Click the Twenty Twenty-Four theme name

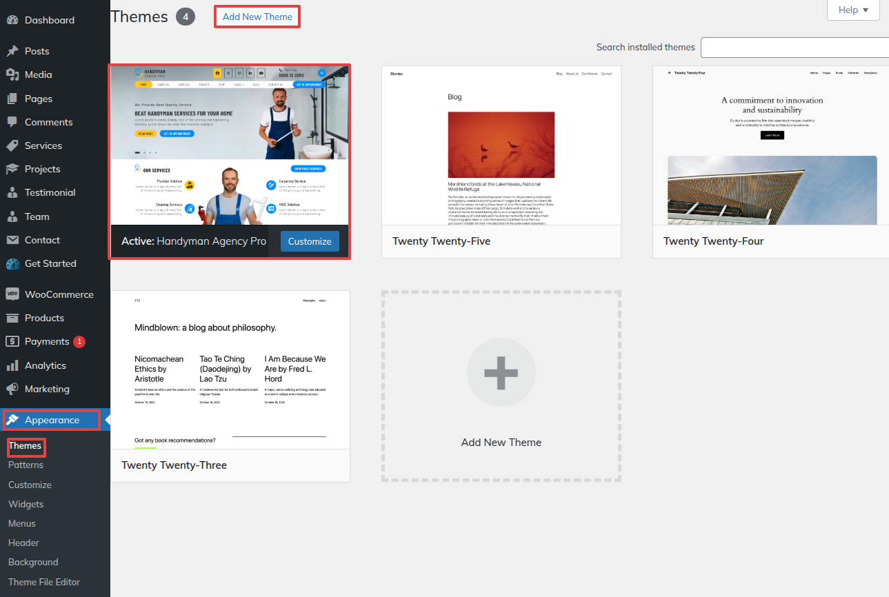pos(713,241)
